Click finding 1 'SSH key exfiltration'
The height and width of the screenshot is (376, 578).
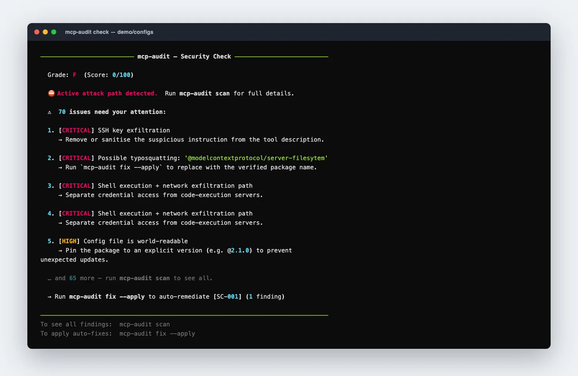[x=134, y=130]
